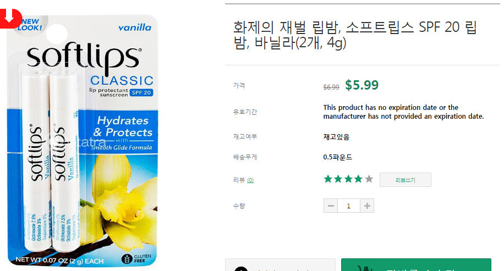Click the third green rating star
The width and height of the screenshot is (504, 271).
click(x=348, y=179)
